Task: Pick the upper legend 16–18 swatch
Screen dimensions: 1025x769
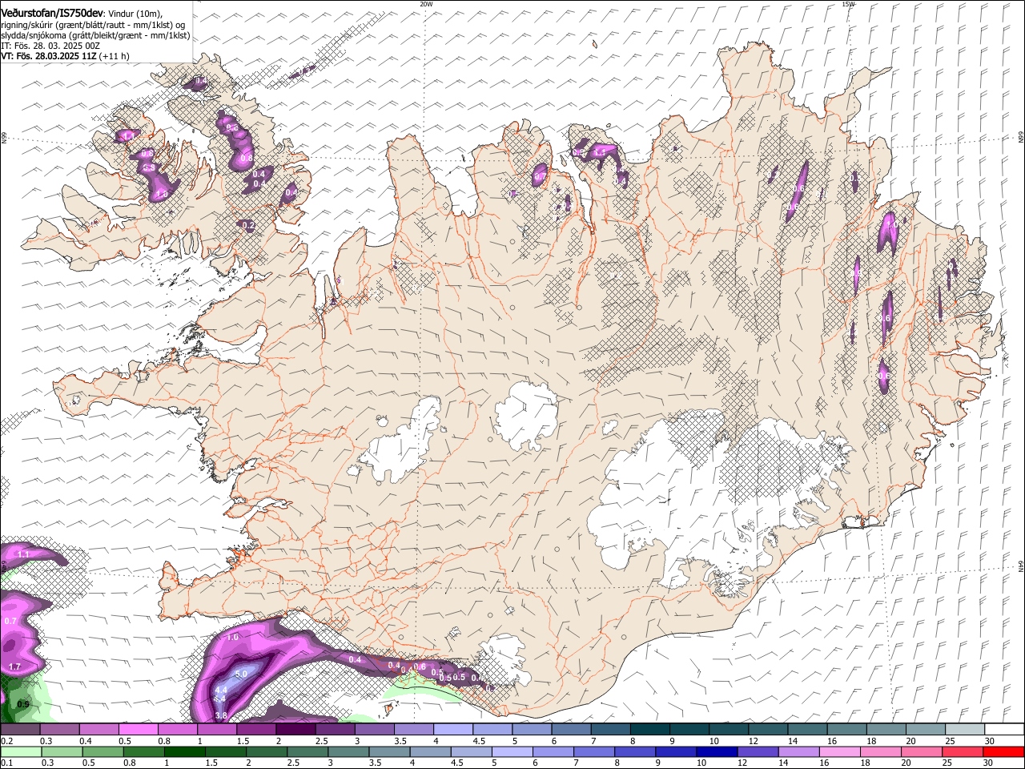Action: (x=847, y=729)
